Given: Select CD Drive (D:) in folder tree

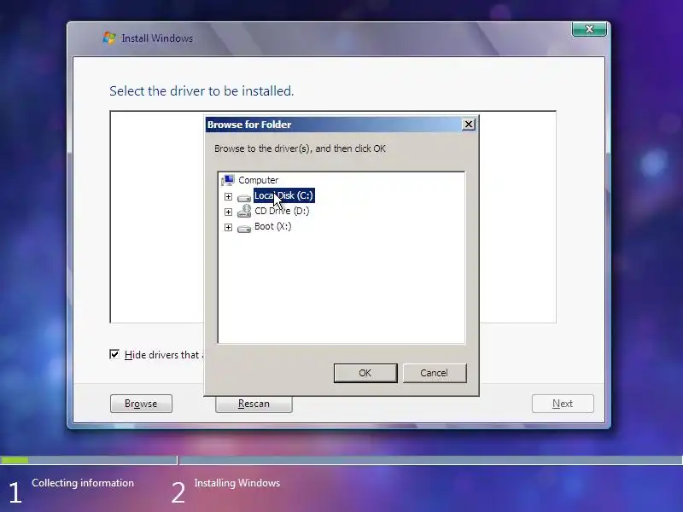Looking at the screenshot, I should [x=282, y=211].
